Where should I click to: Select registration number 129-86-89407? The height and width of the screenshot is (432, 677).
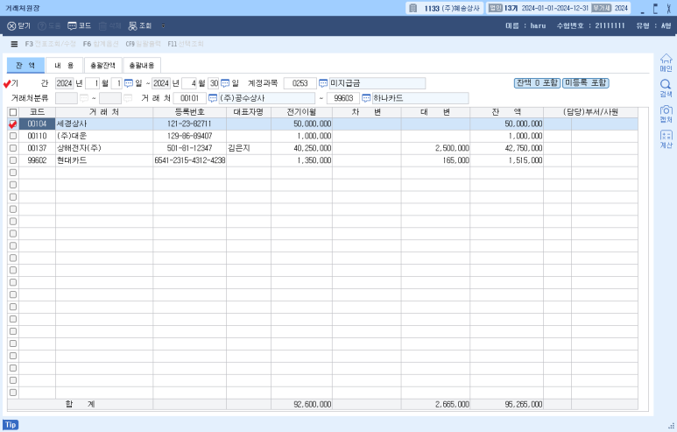point(189,136)
